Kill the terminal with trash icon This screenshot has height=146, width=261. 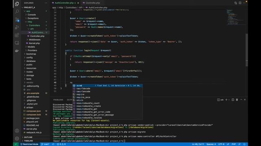237,100
